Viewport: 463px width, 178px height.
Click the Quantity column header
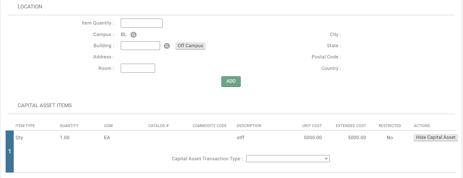click(x=69, y=126)
